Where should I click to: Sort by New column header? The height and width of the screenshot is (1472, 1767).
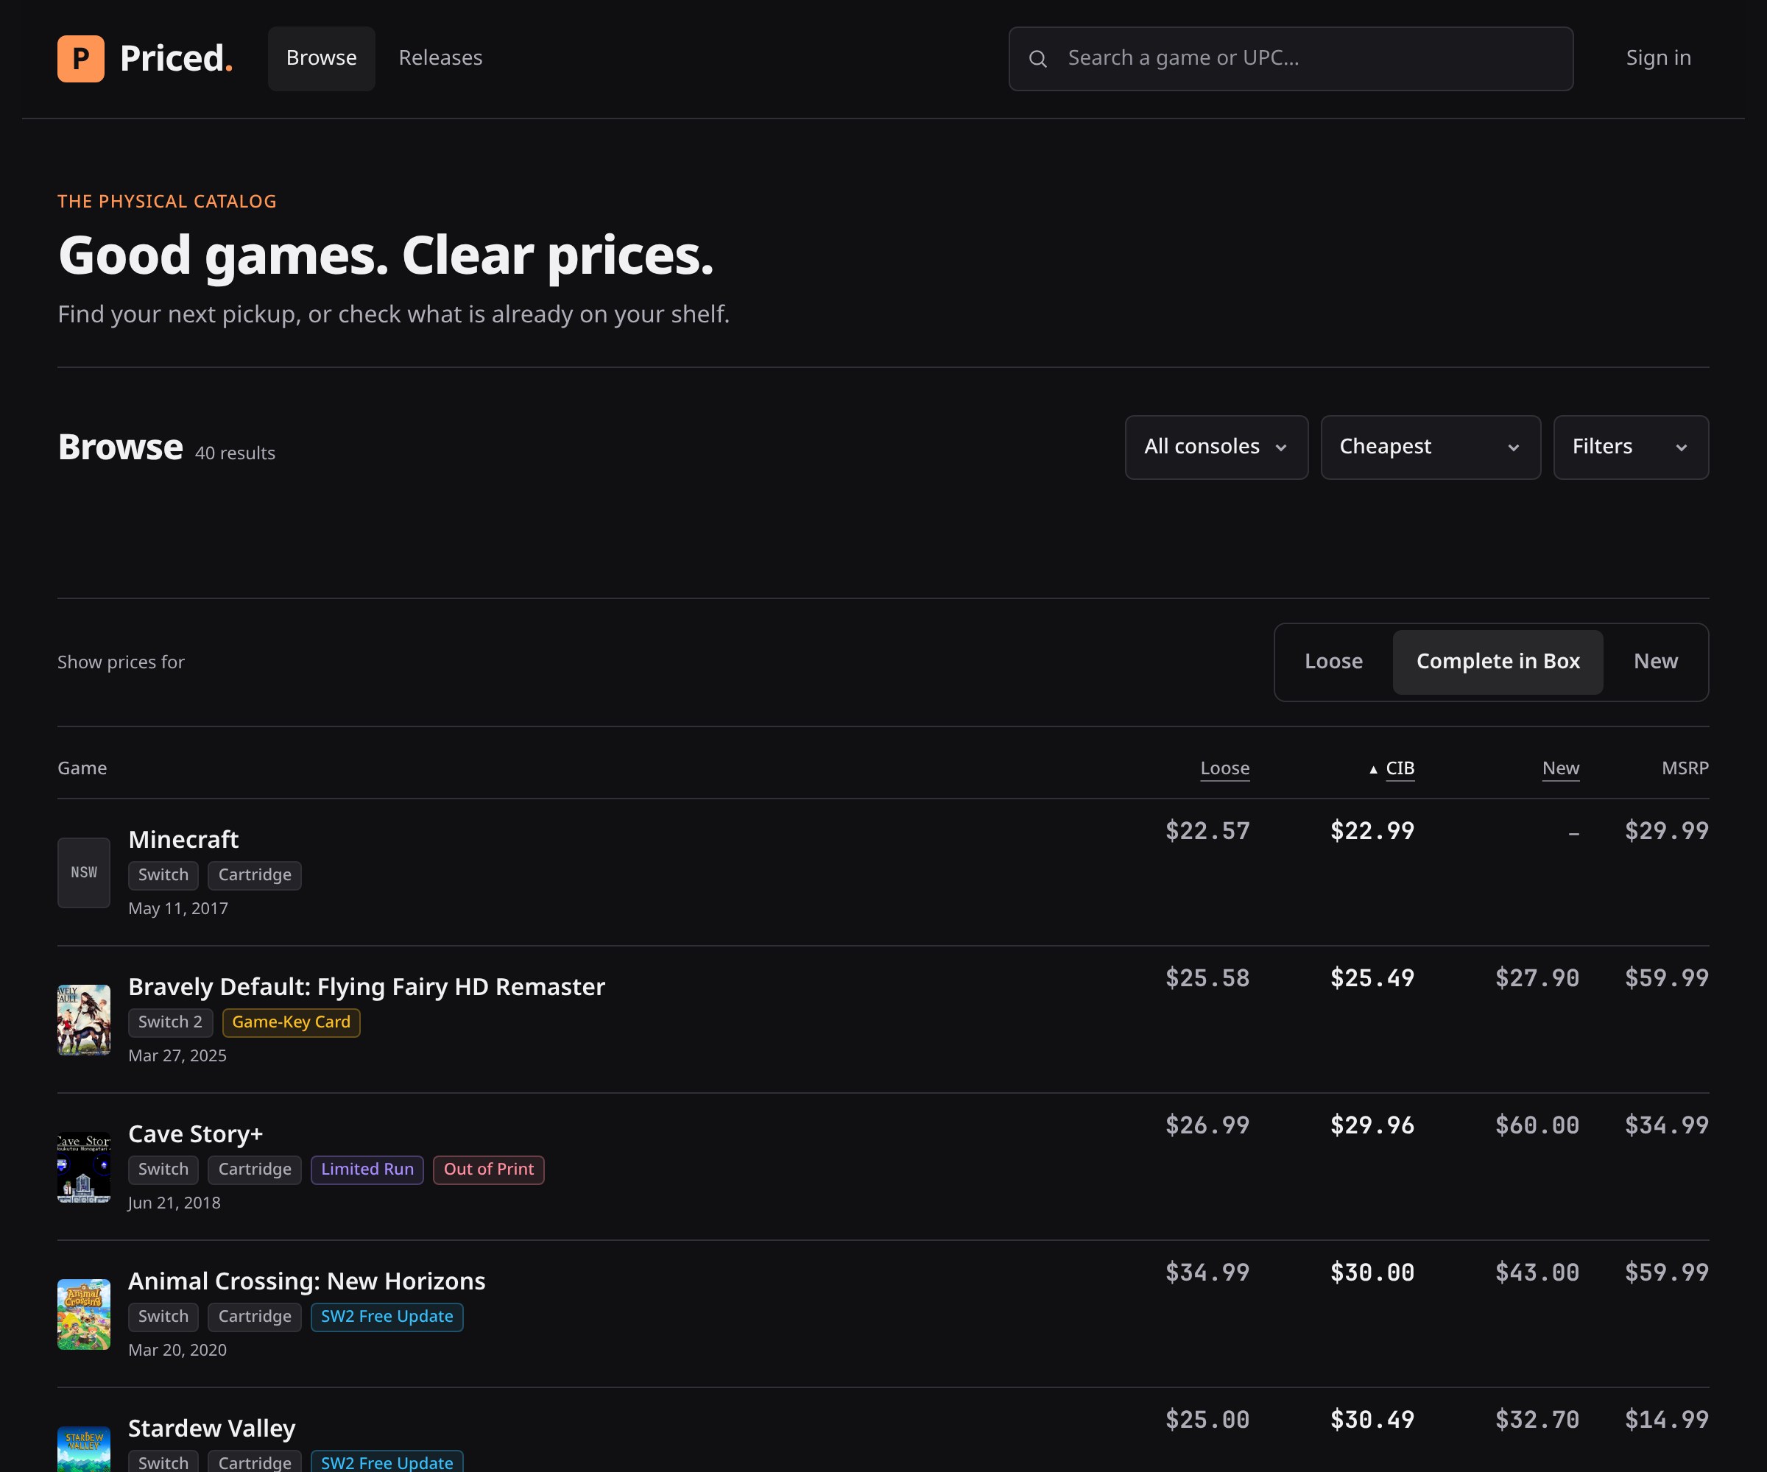(x=1560, y=768)
